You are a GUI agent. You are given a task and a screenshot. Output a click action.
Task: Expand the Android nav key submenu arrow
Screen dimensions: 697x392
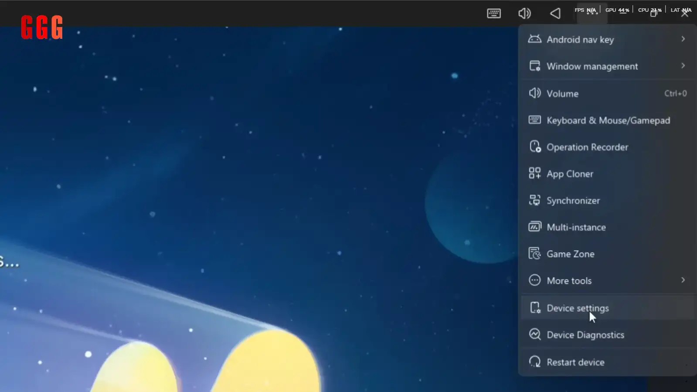coord(683,39)
